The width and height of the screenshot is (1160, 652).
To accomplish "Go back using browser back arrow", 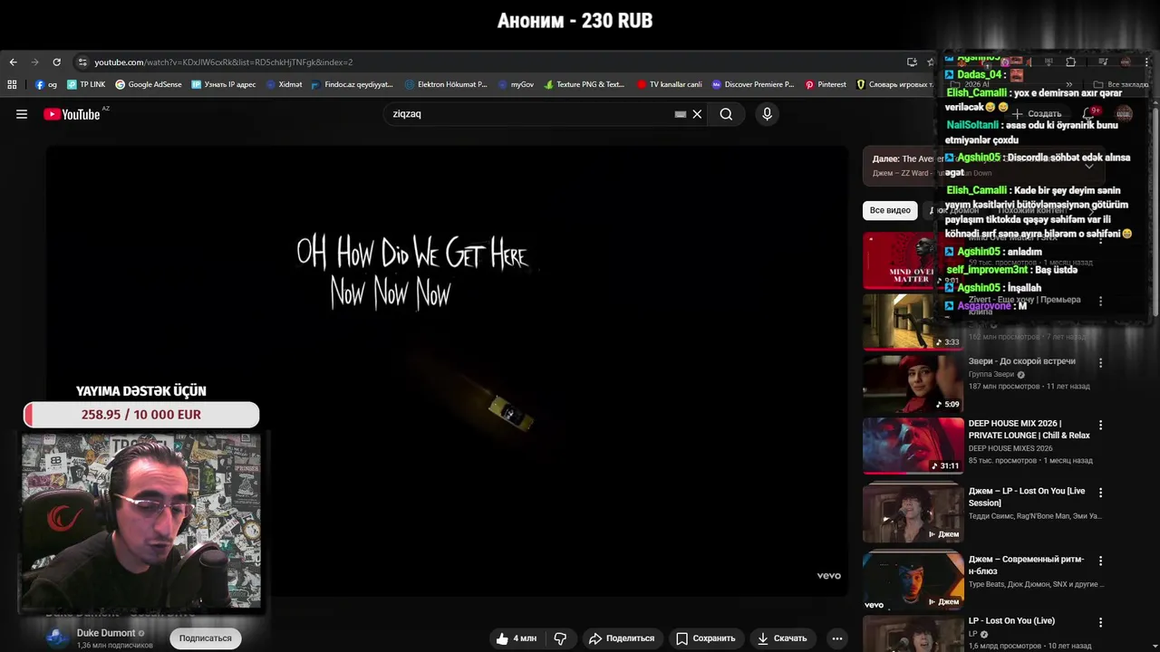I will point(13,62).
